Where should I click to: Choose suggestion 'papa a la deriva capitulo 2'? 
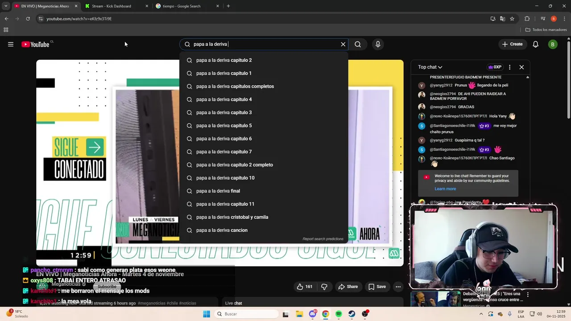point(264,60)
